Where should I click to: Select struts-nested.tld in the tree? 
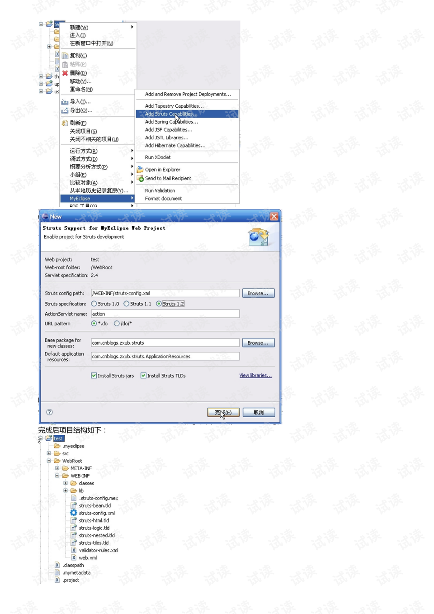click(97, 535)
